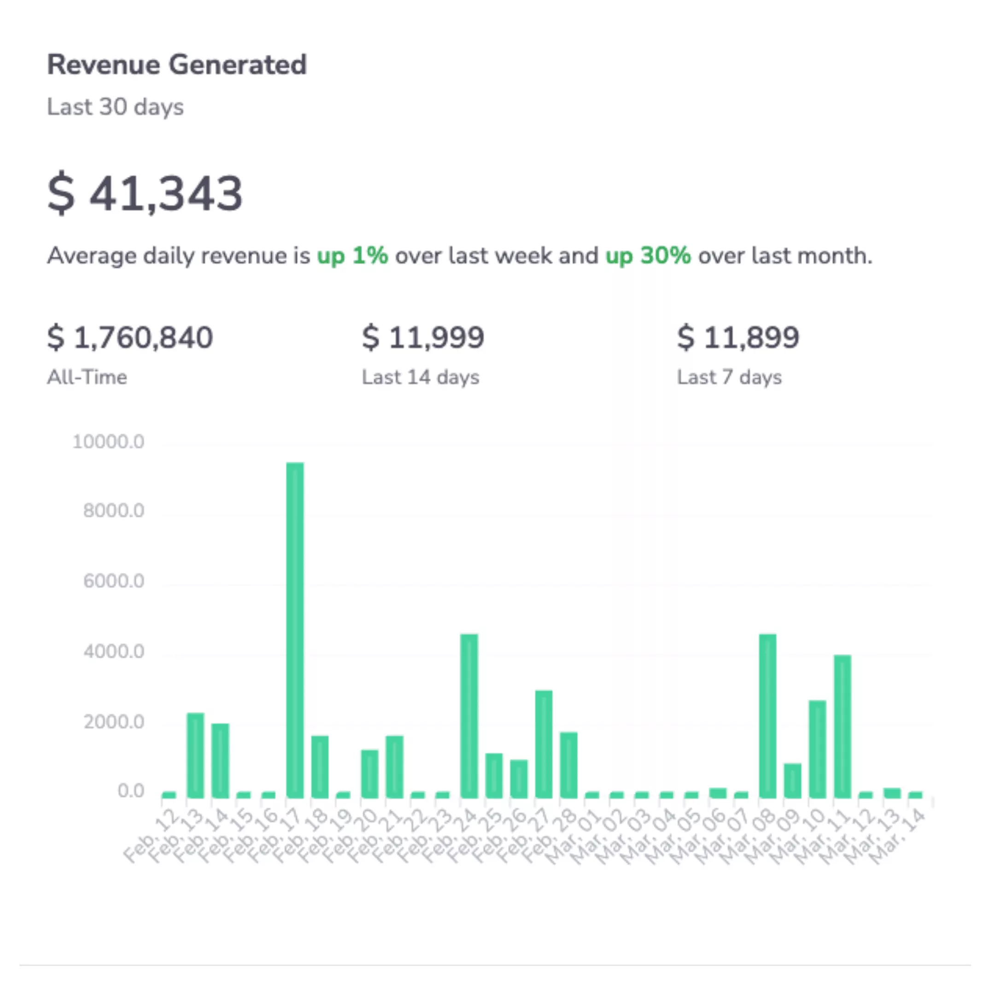Image resolution: width=995 pixels, height=995 pixels.
Task: Click the $ 41,343 total revenue figure
Action: click(x=145, y=193)
